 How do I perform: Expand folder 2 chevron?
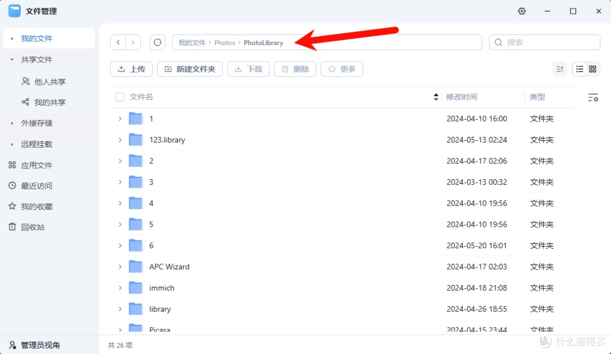click(120, 161)
